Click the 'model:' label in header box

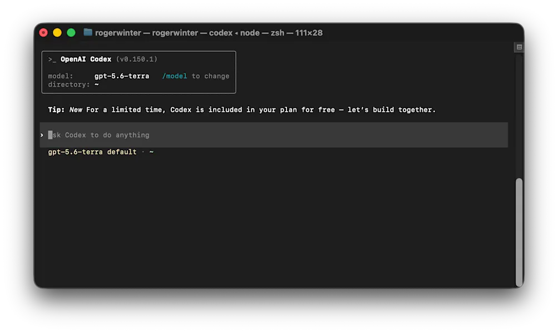pyautogui.click(x=61, y=76)
